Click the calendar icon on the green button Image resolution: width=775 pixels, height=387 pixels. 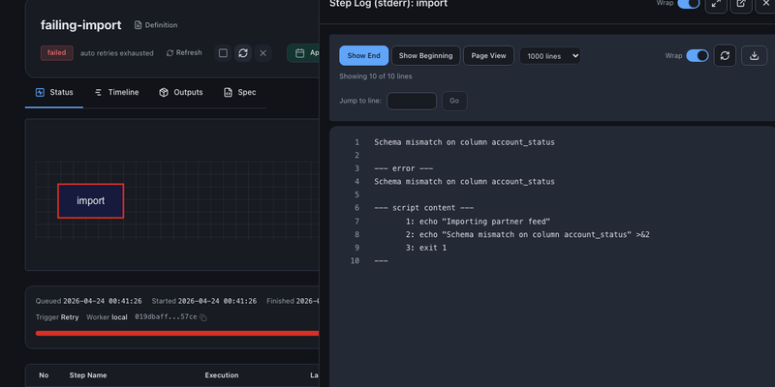pyautogui.click(x=299, y=53)
